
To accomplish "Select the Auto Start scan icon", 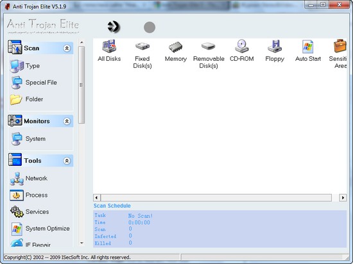I will coord(307,51).
